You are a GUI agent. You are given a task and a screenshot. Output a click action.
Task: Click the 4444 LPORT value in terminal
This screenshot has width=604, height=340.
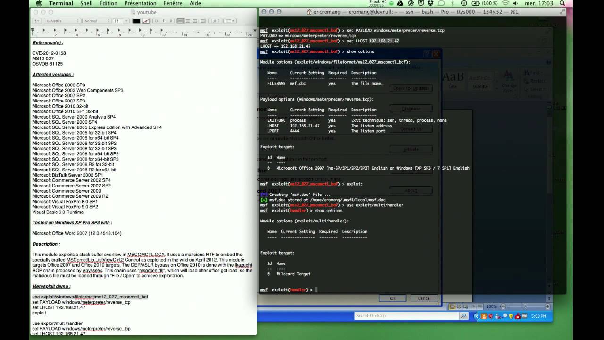tap(294, 131)
